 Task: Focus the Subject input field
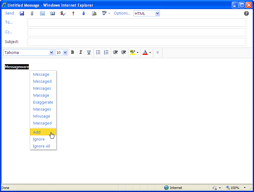point(137,42)
